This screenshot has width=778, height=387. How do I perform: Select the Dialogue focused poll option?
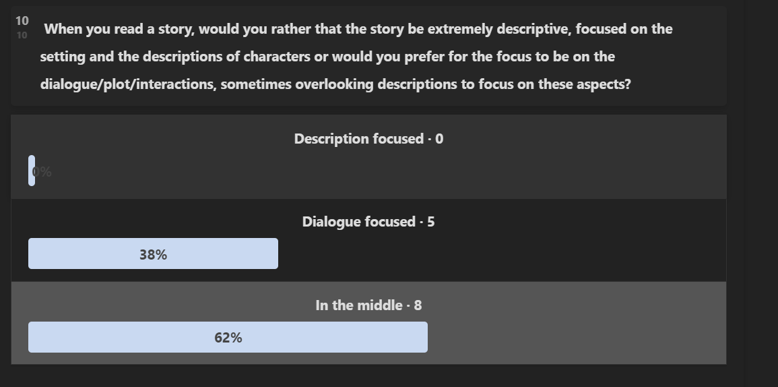click(x=359, y=222)
